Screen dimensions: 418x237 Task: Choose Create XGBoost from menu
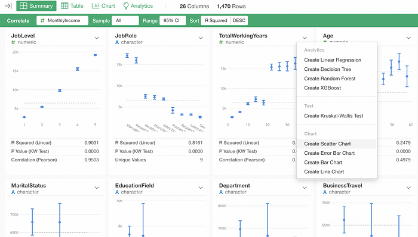[x=337, y=88]
